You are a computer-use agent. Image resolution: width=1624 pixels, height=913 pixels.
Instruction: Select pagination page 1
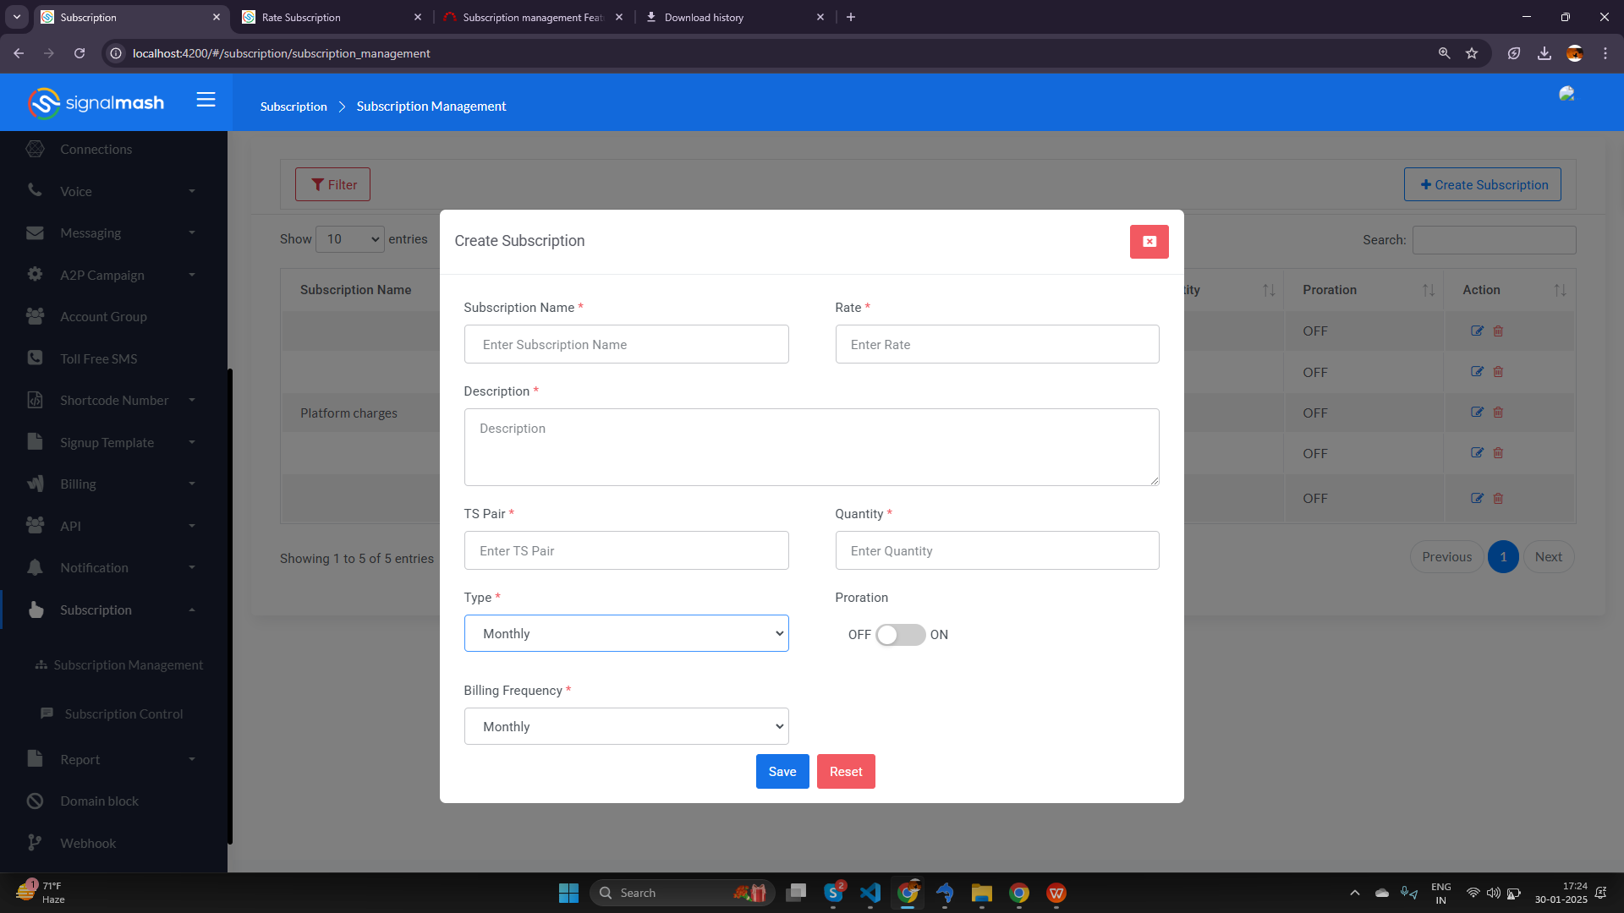(1503, 556)
